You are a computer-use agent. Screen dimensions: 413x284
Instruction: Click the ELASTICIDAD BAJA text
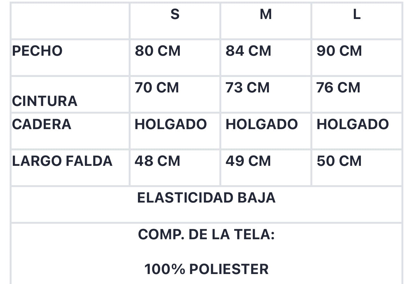[206, 198]
